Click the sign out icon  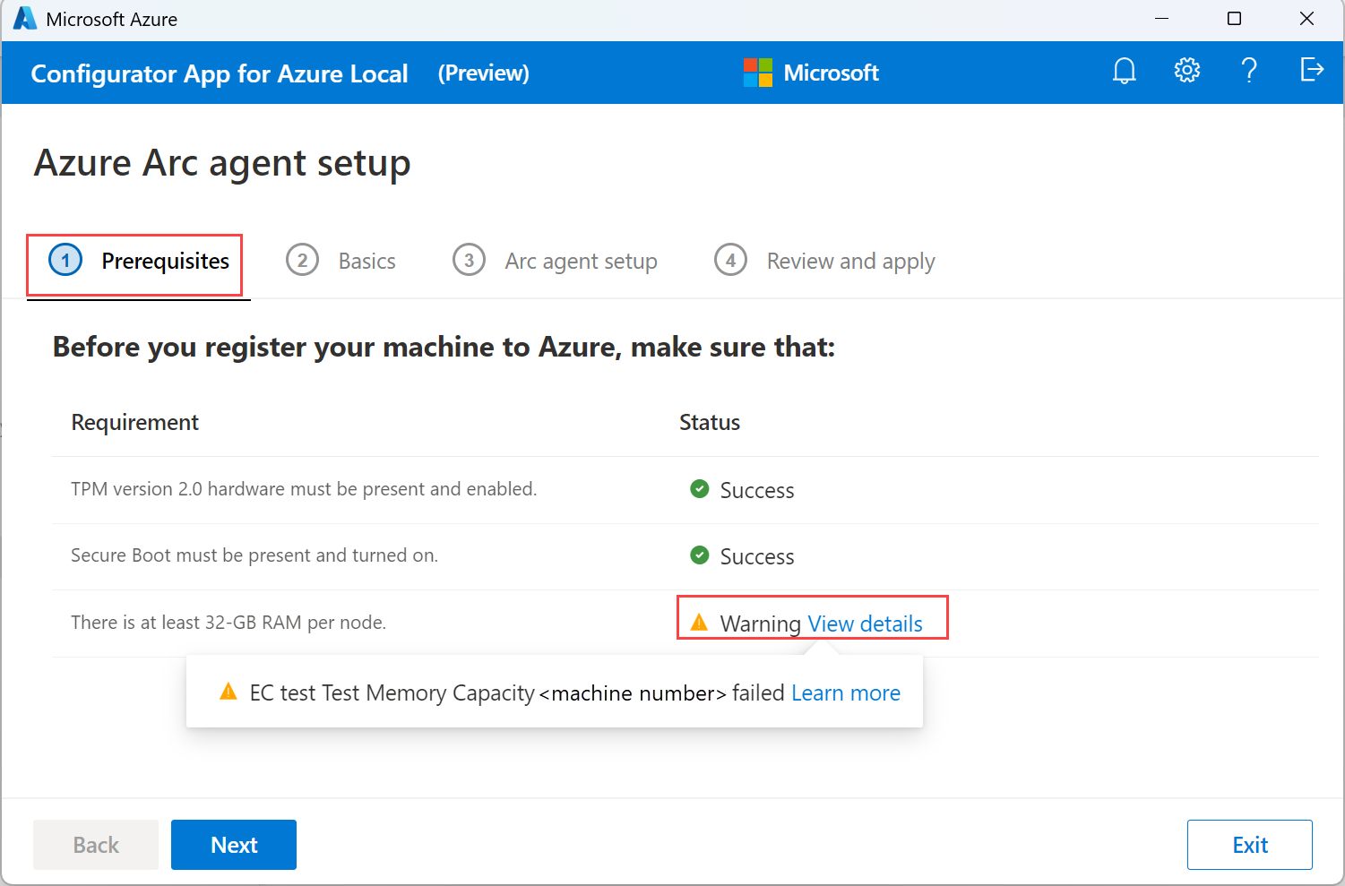[1312, 70]
